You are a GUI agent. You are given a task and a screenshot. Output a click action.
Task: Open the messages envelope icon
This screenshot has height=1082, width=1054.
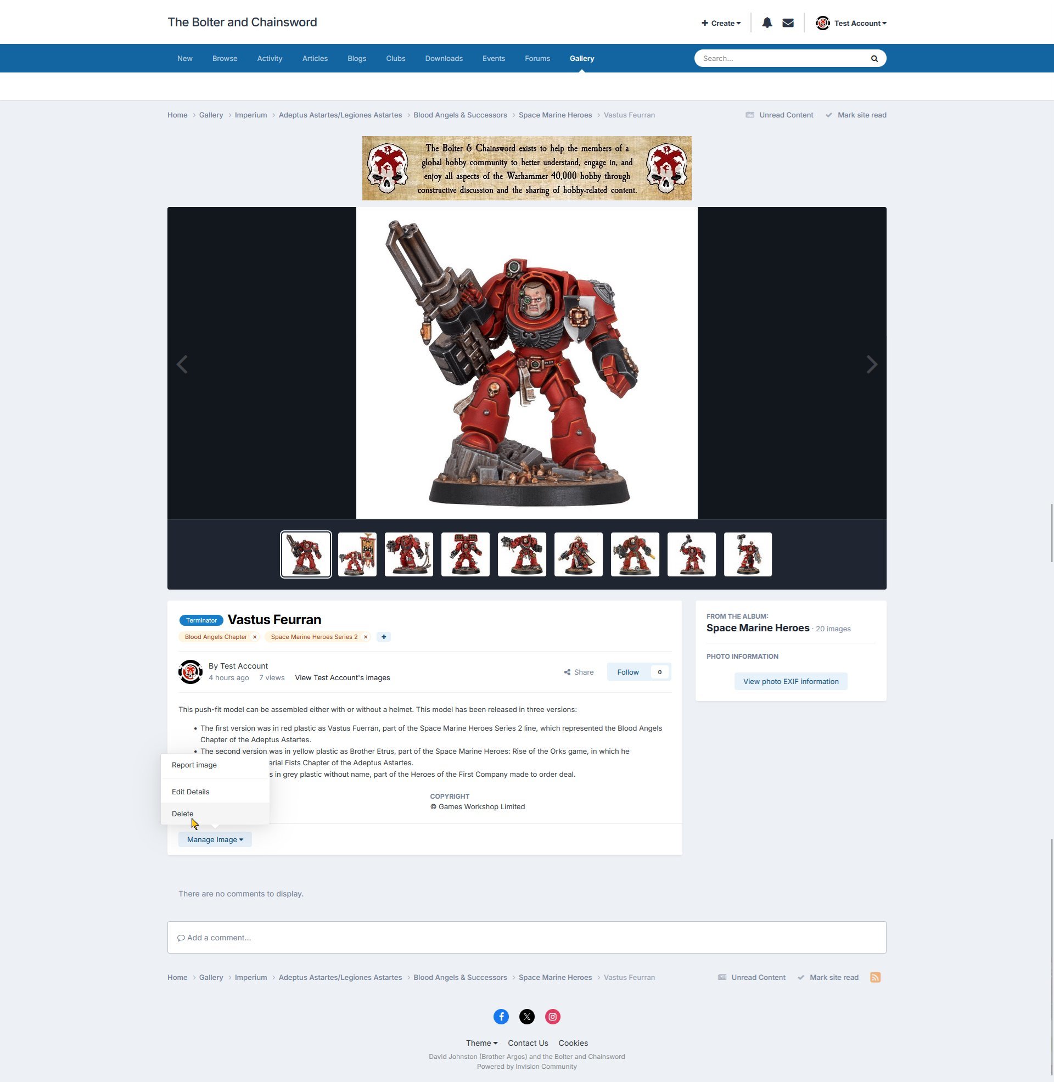[788, 23]
